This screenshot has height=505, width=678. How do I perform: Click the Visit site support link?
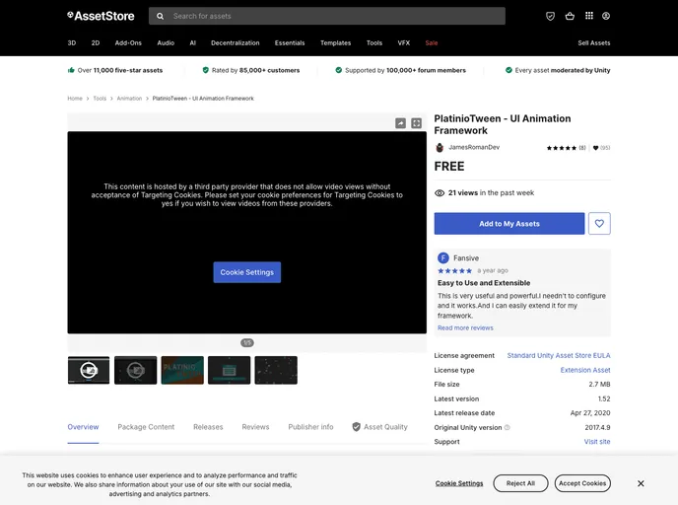pyautogui.click(x=597, y=442)
